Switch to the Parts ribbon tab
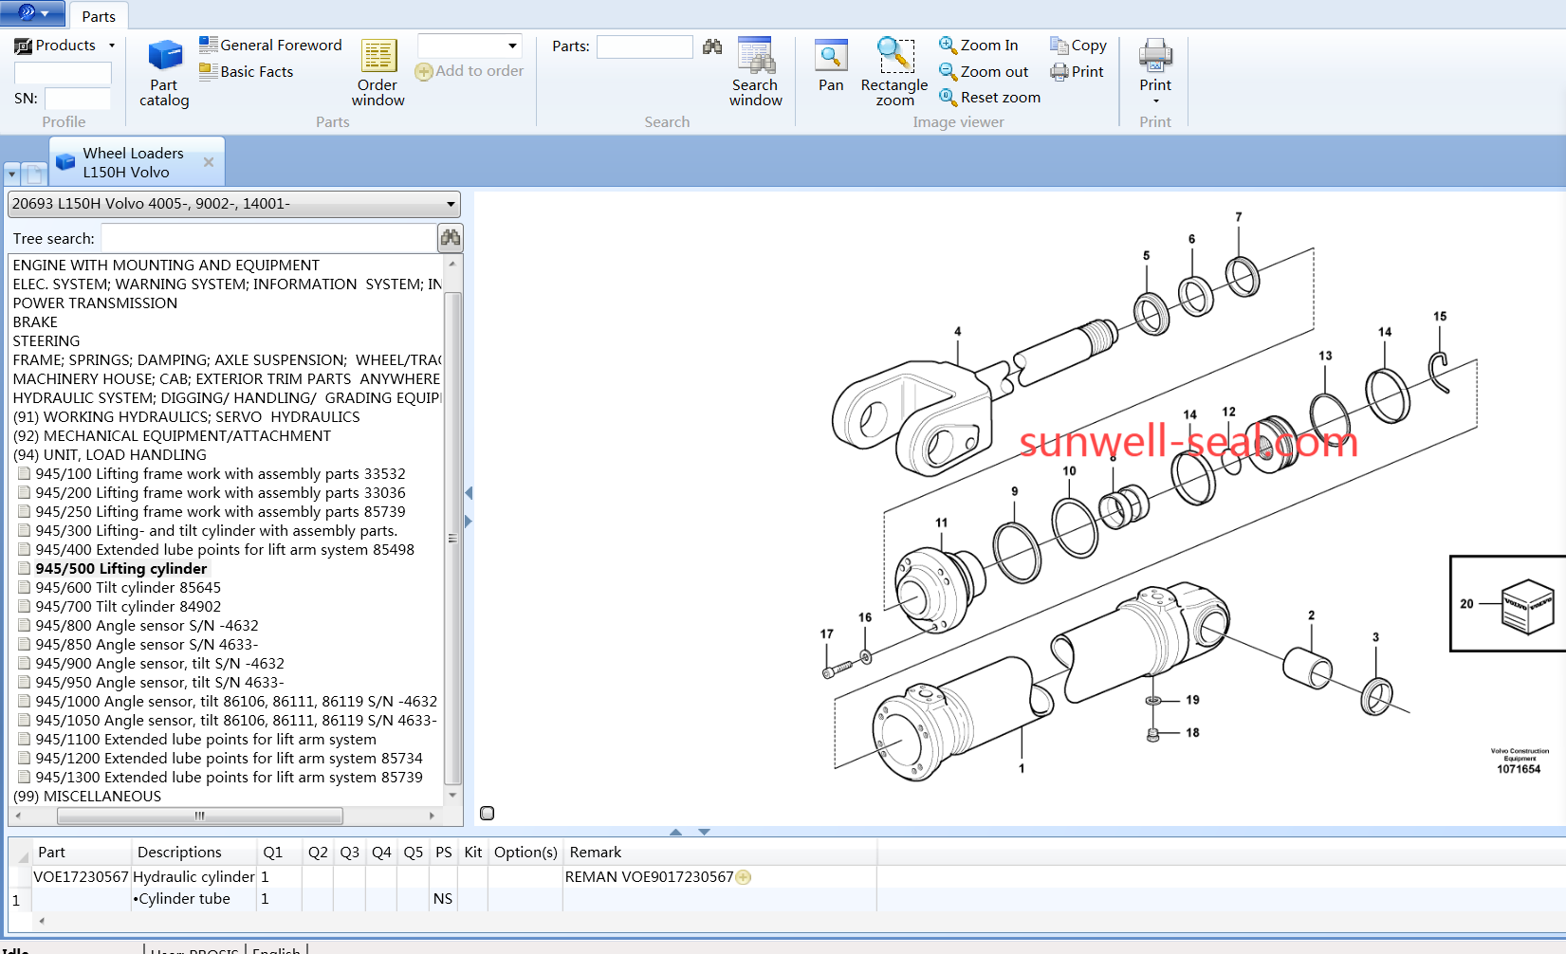This screenshot has height=954, width=1566. pyautogui.click(x=98, y=16)
